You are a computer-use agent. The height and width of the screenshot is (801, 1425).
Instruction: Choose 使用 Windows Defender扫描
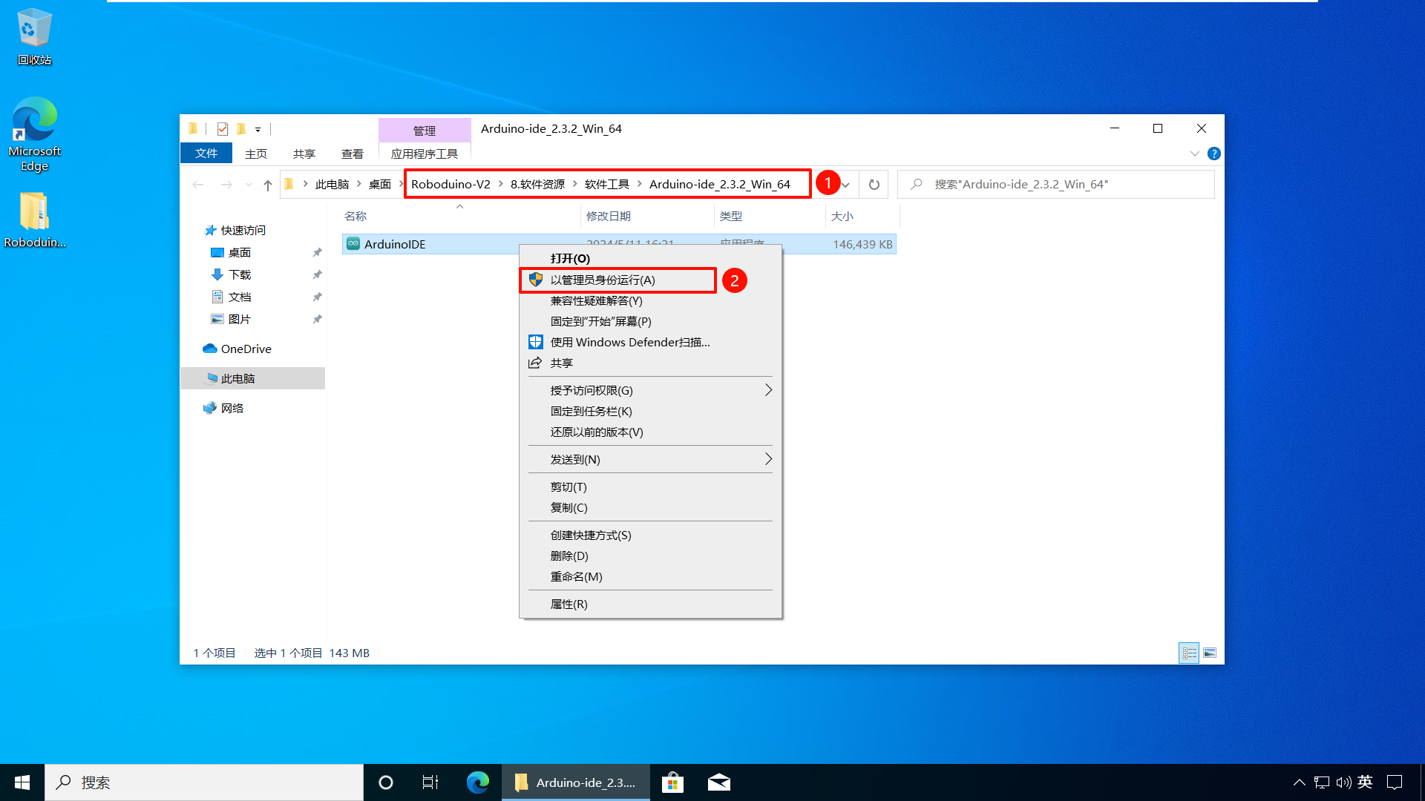click(650, 343)
